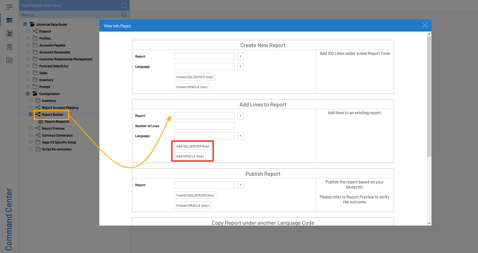Image resolution: width=478 pixels, height=253 pixels.
Task: Expand the Finance tree node
Action: [28, 31]
